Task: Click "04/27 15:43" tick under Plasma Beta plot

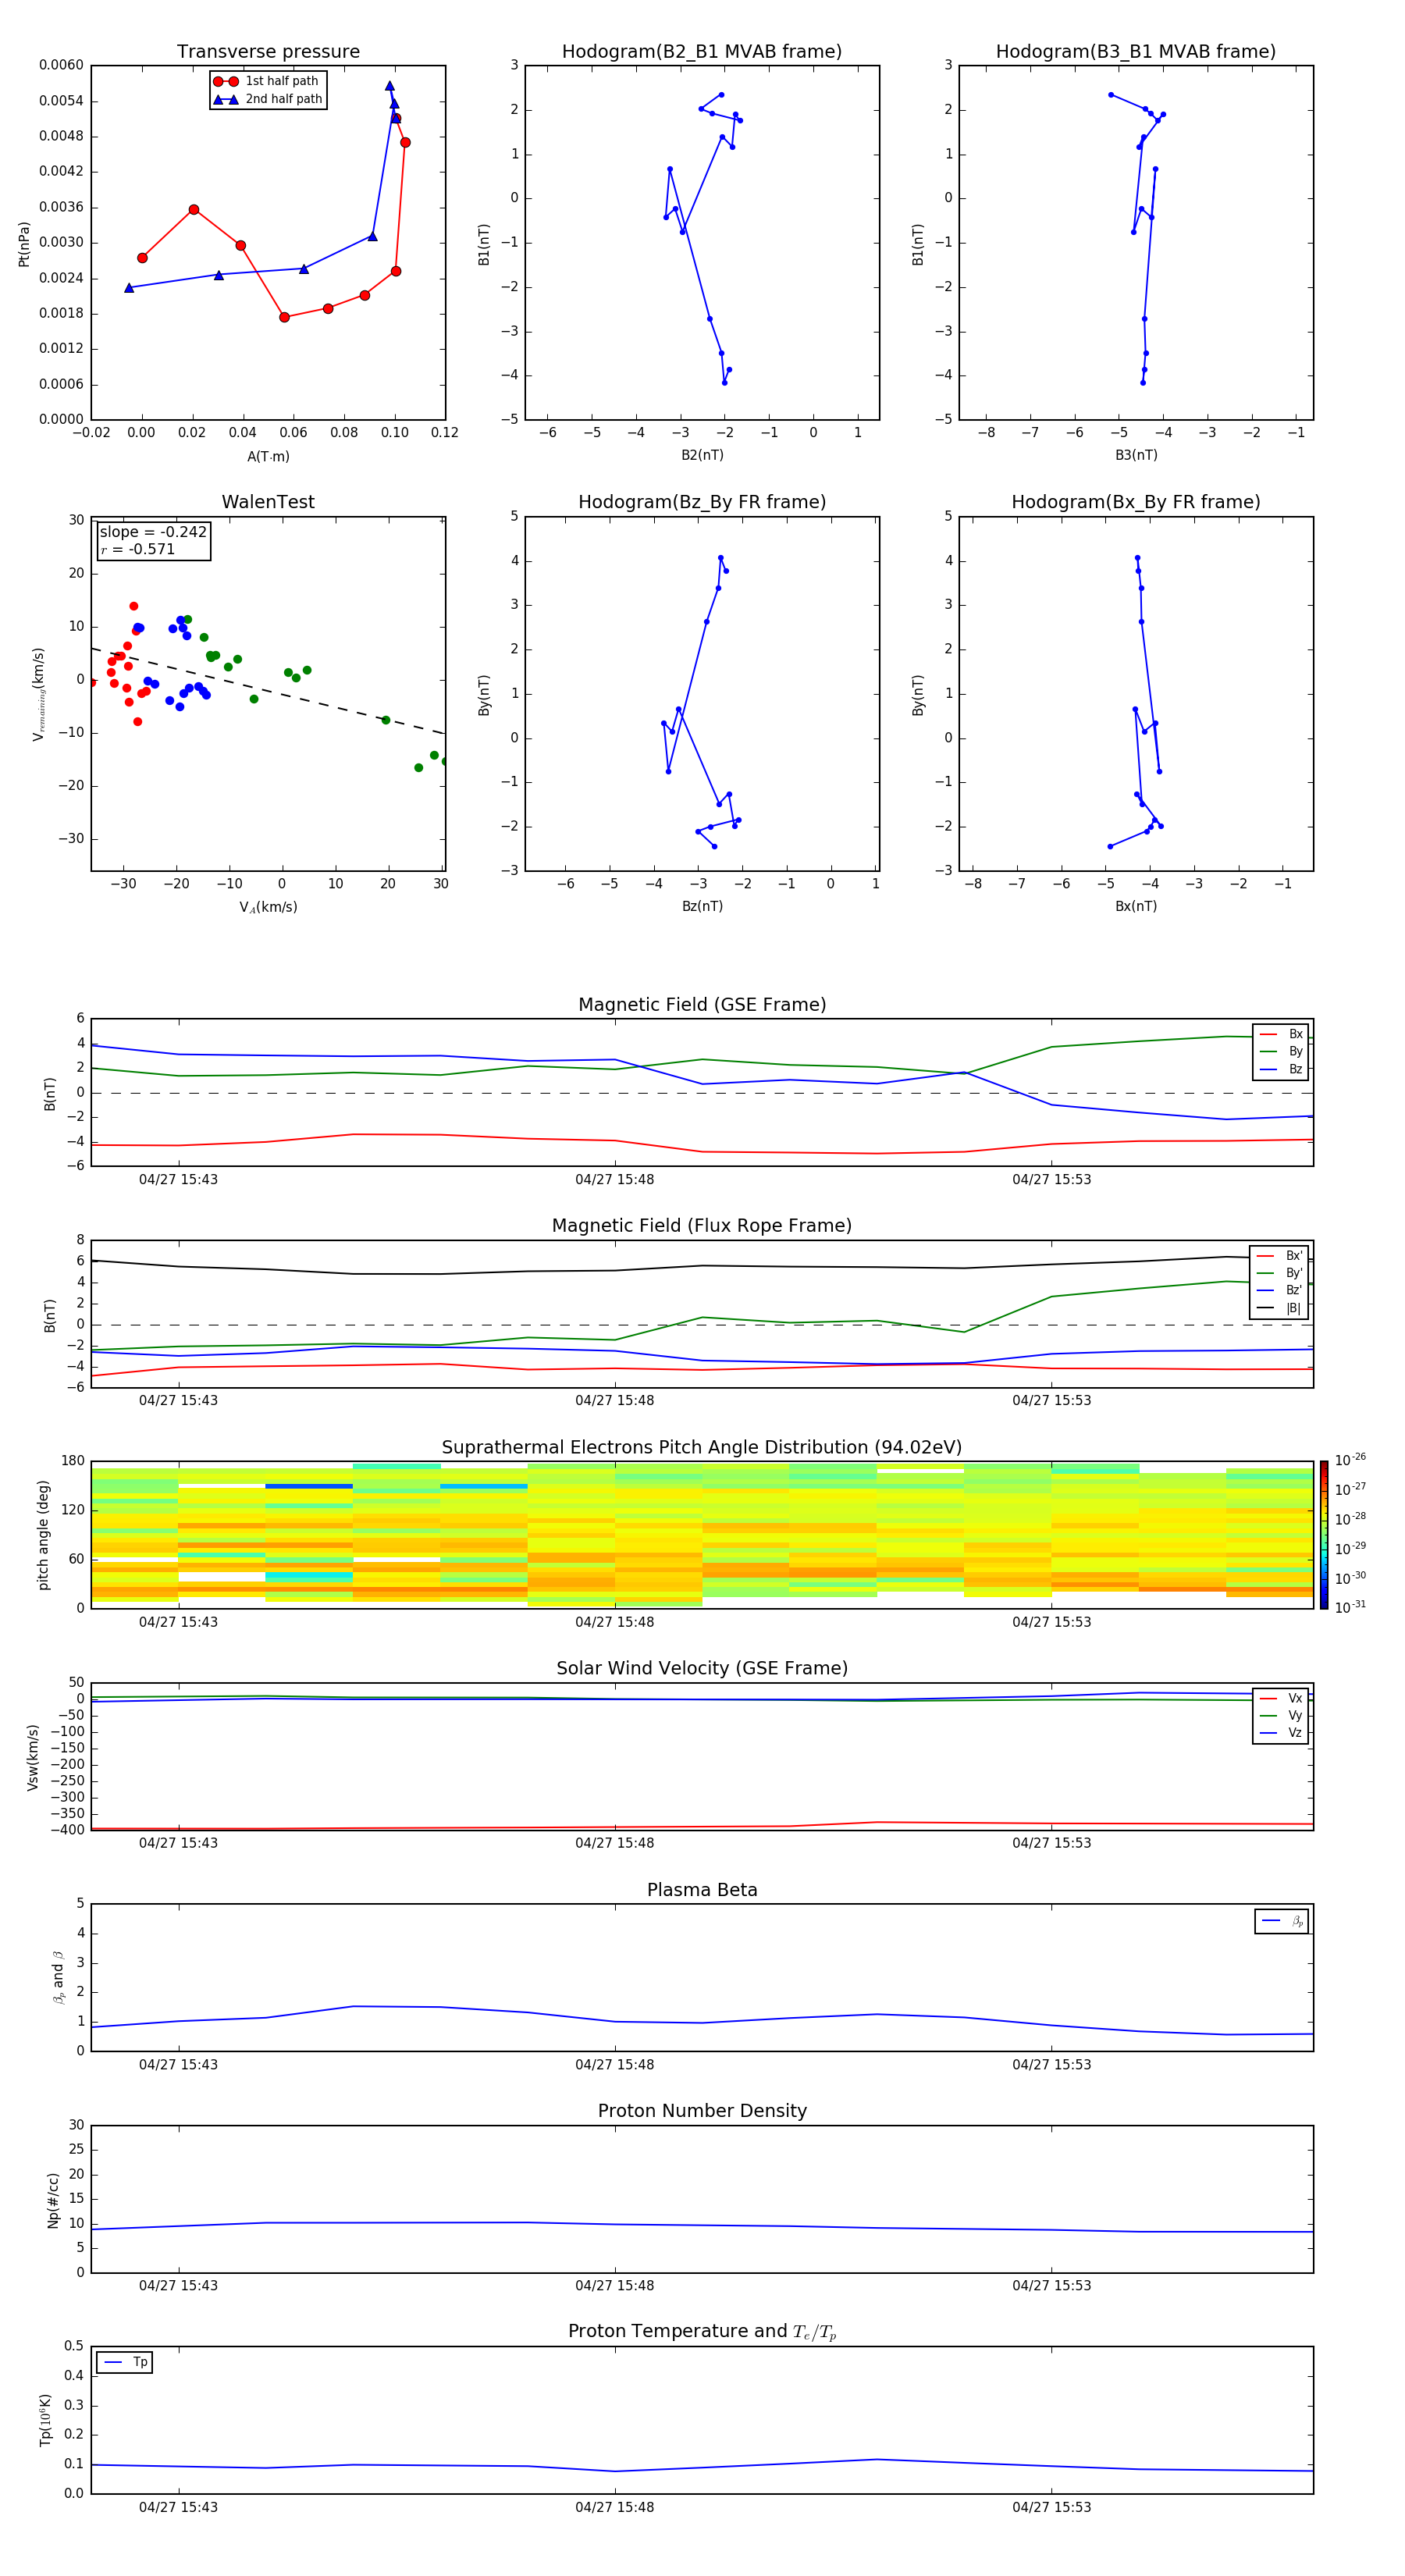Action: (178, 2065)
